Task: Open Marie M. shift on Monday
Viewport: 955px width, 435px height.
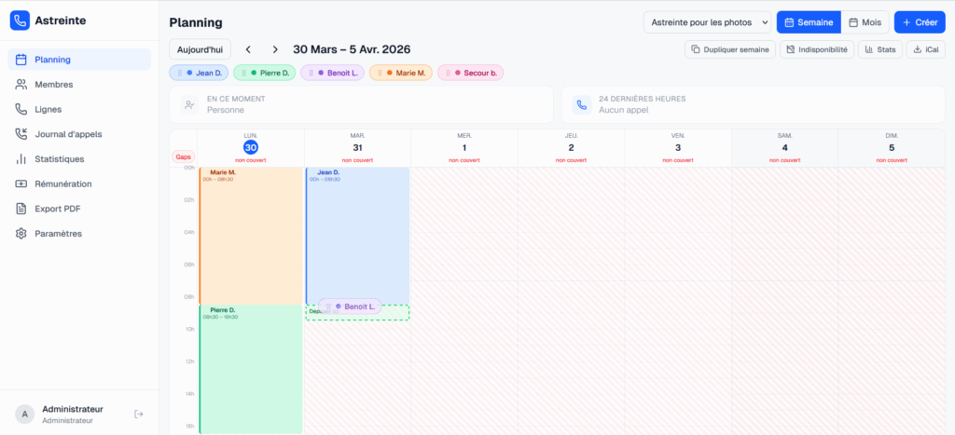Action: click(251, 236)
